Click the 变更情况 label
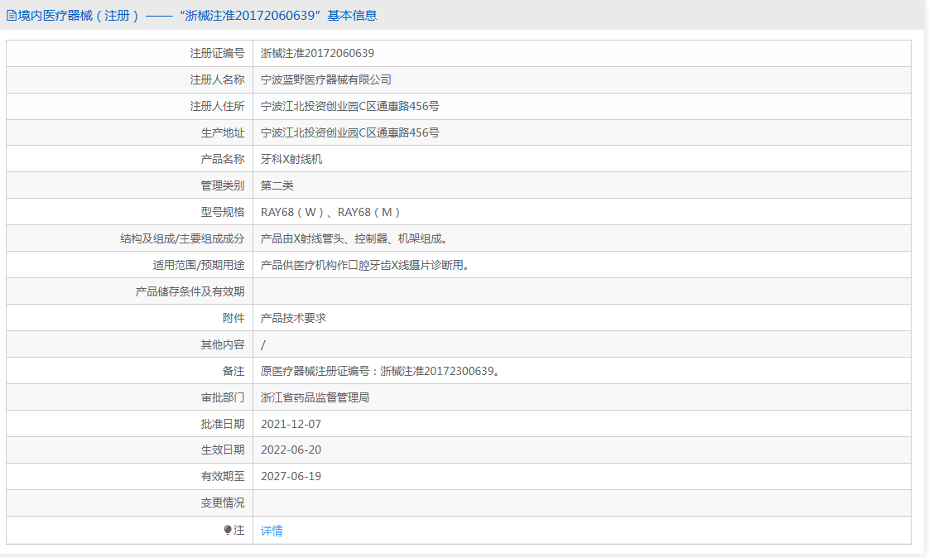Viewport: 929px width, 558px height. (x=223, y=503)
